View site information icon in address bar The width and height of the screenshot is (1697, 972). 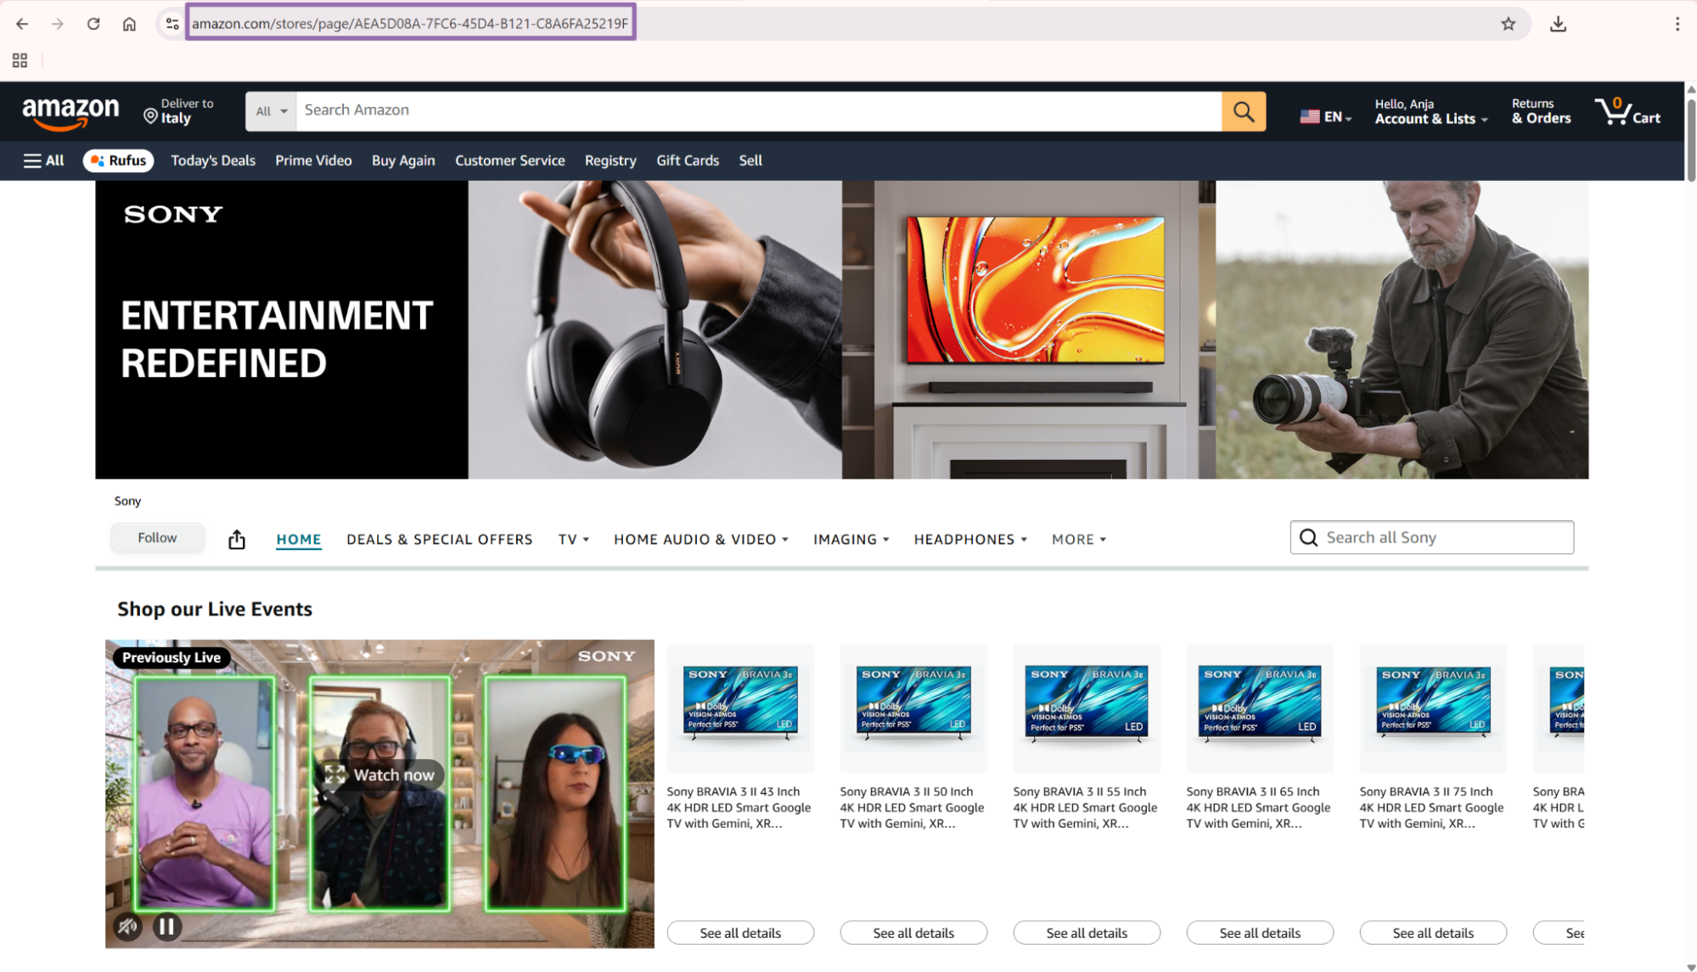tap(172, 24)
